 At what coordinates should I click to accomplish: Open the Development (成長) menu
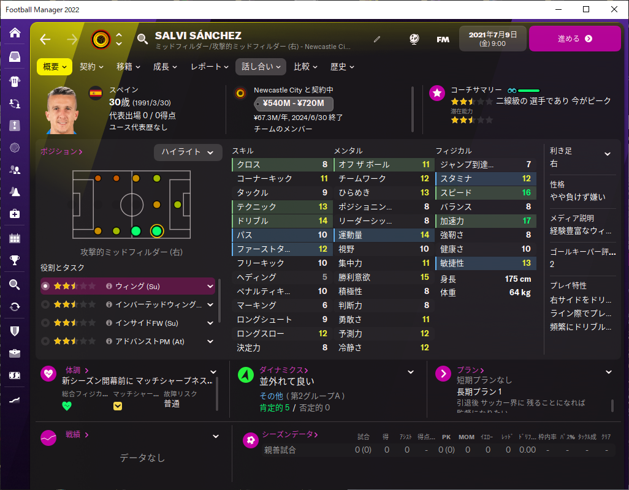[165, 67]
